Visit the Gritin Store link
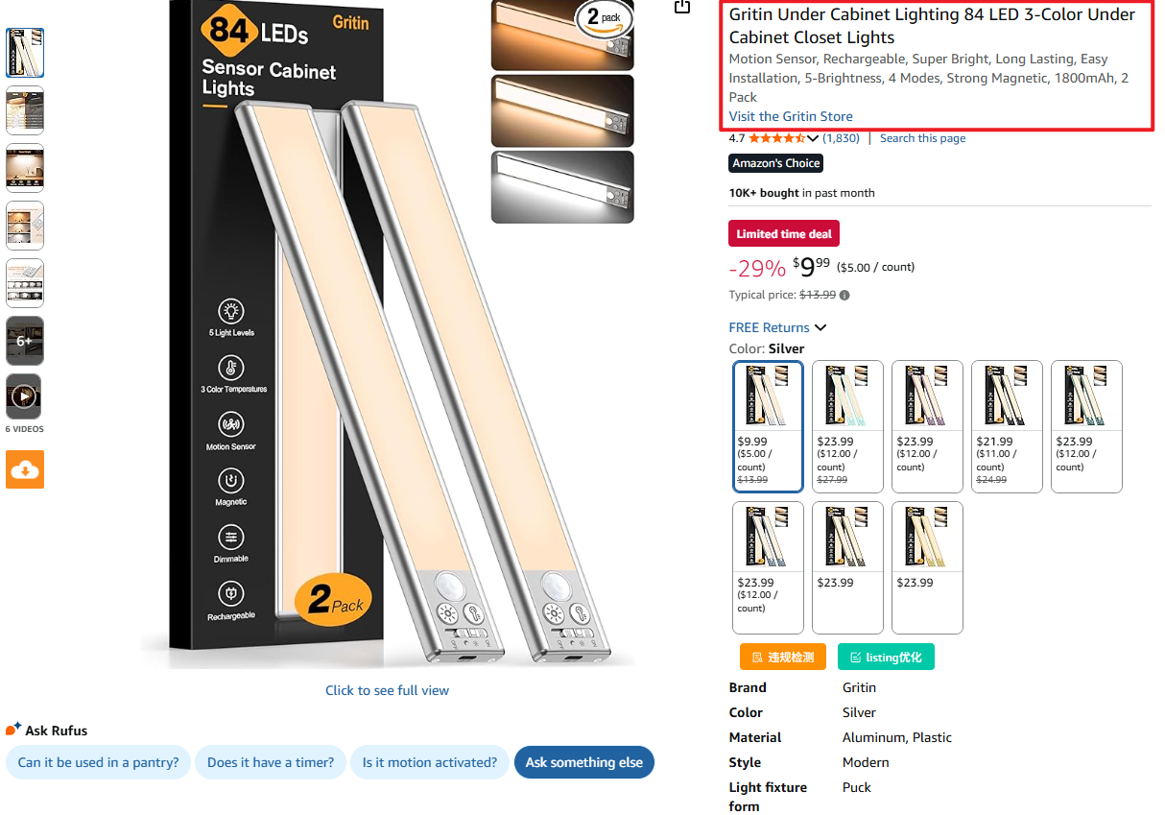 tap(791, 116)
